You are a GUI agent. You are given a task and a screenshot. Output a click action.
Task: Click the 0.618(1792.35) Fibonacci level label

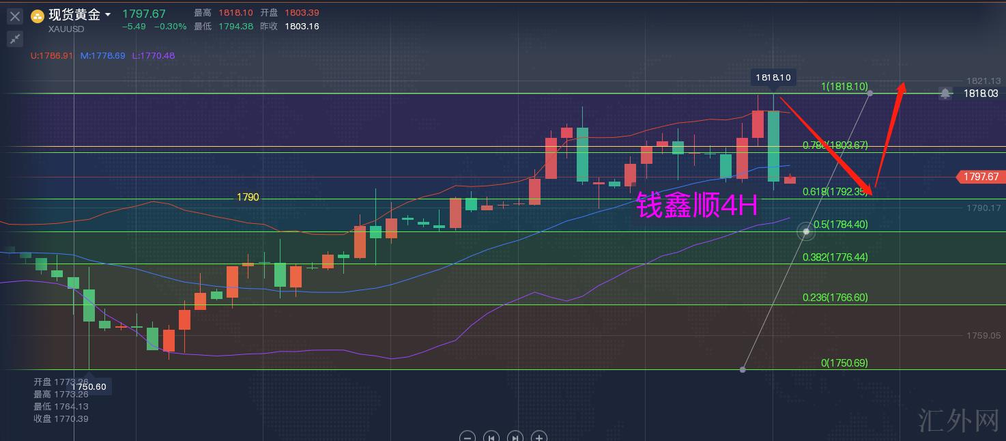pos(835,192)
